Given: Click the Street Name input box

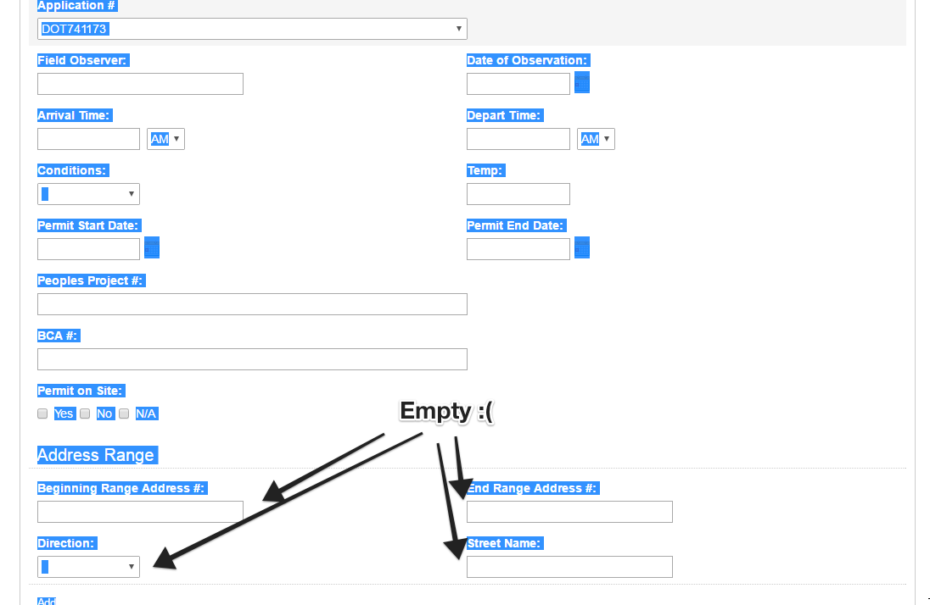Looking at the screenshot, I should pos(569,567).
